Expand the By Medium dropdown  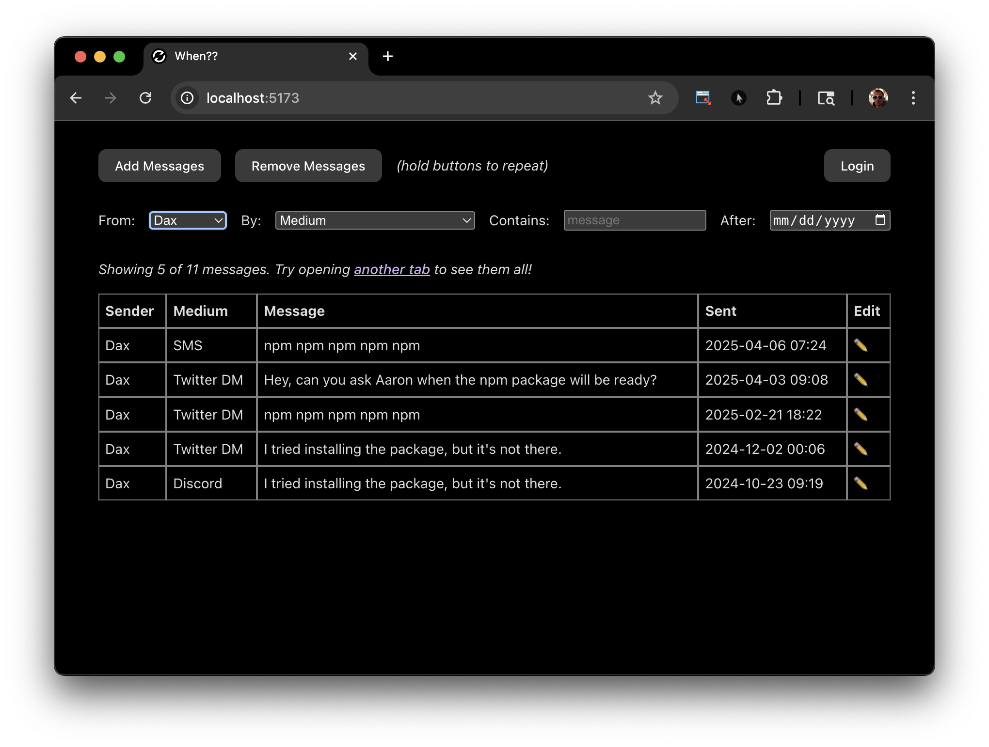(x=375, y=220)
